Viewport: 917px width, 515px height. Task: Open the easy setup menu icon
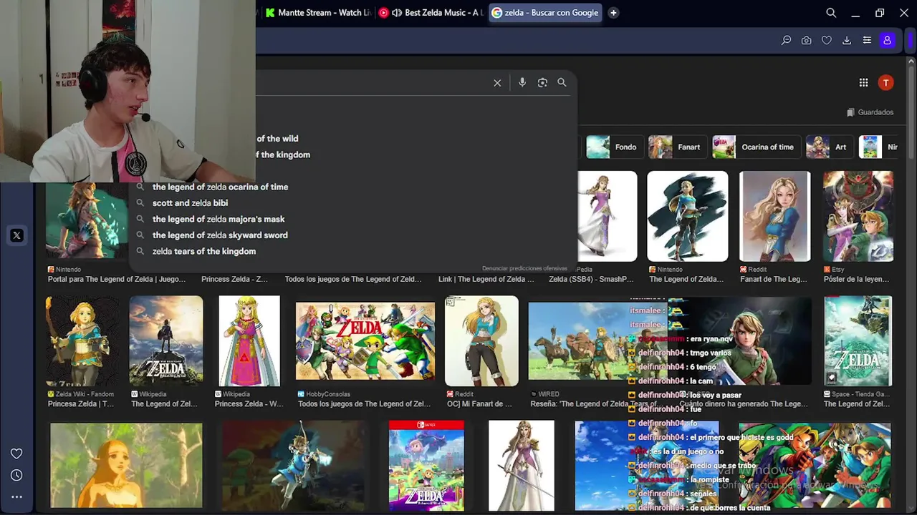[867, 41]
